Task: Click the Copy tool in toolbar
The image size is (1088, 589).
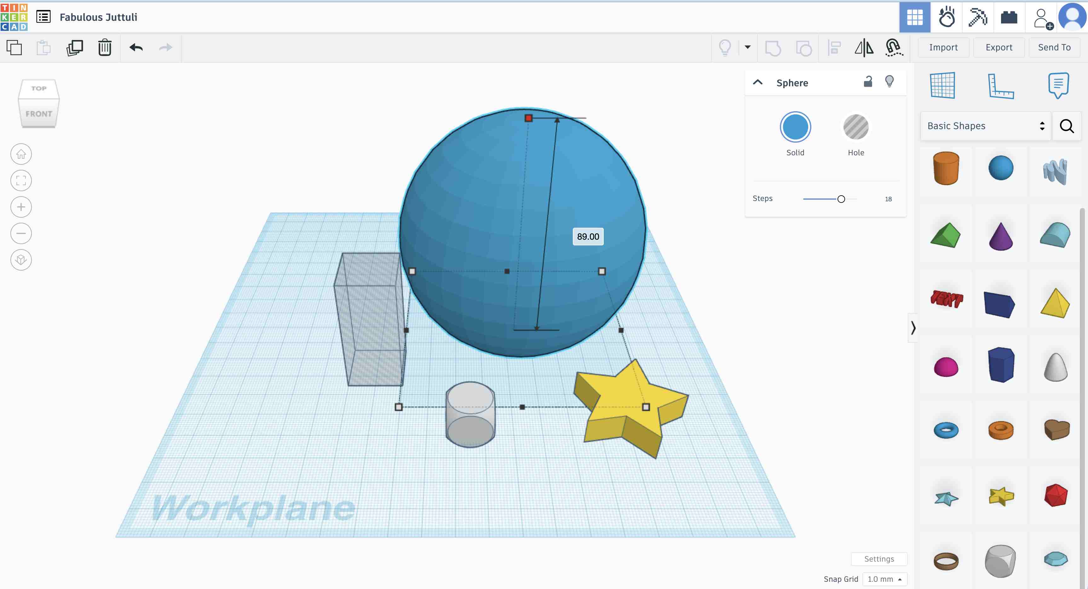Action: pyautogui.click(x=14, y=47)
